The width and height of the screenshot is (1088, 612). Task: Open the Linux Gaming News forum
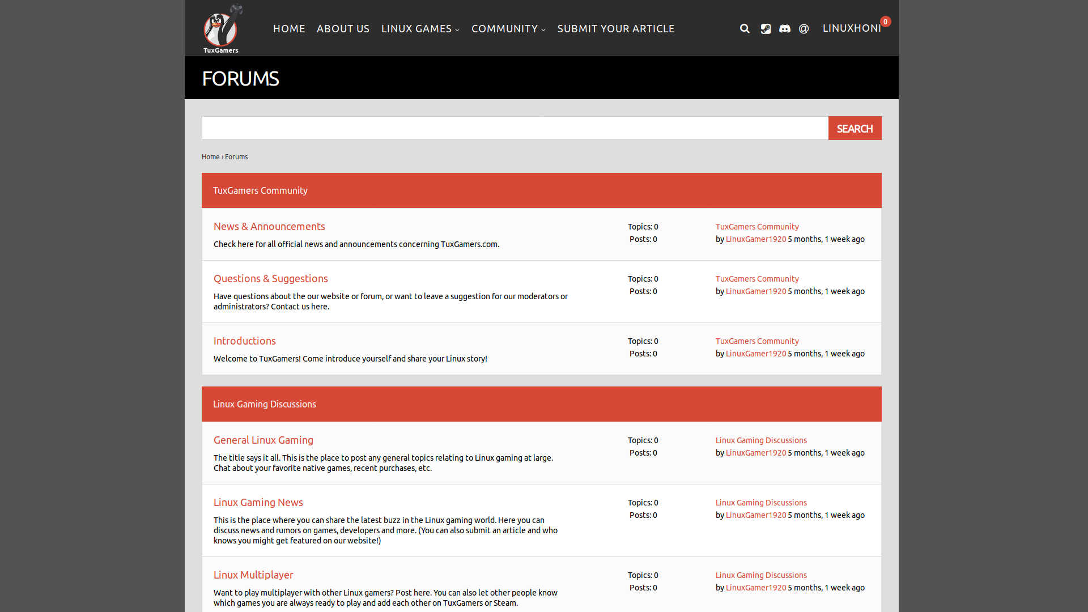coord(258,503)
